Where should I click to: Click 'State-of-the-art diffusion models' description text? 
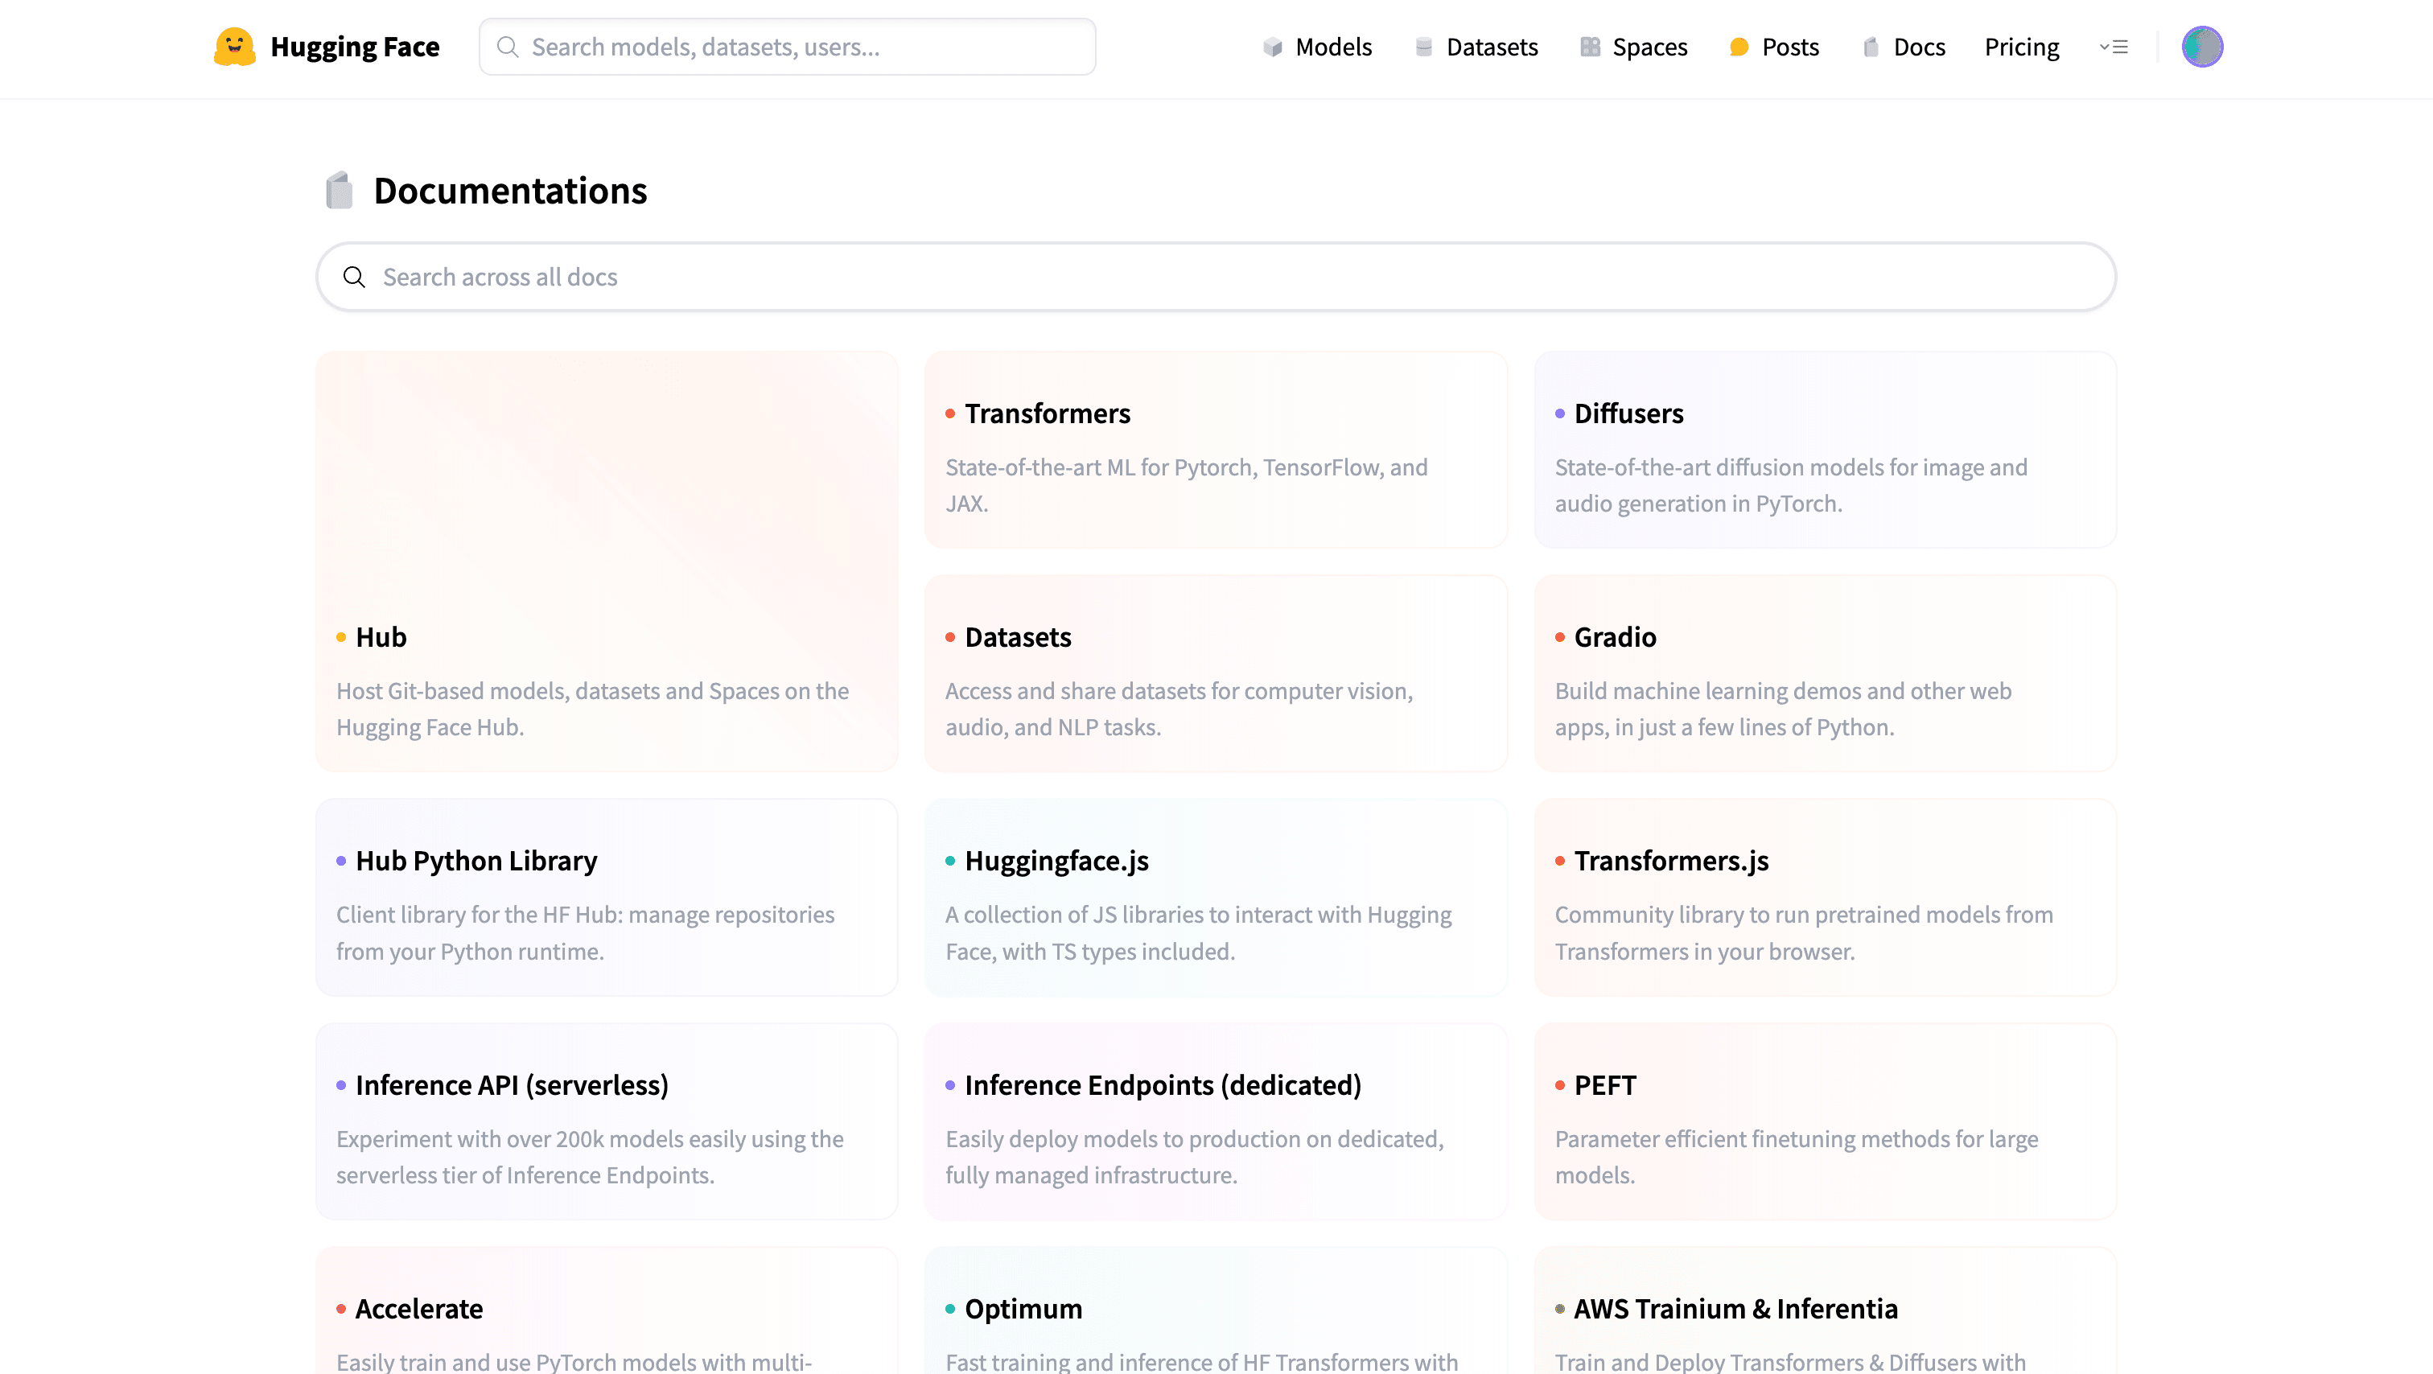(1791, 485)
